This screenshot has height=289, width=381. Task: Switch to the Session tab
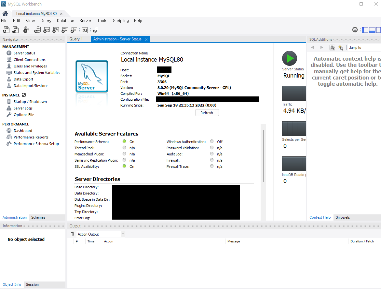tap(32, 284)
